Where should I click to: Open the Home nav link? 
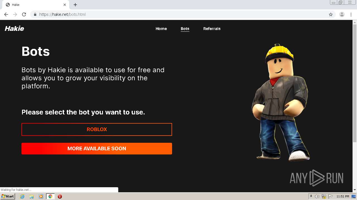pyautogui.click(x=161, y=29)
